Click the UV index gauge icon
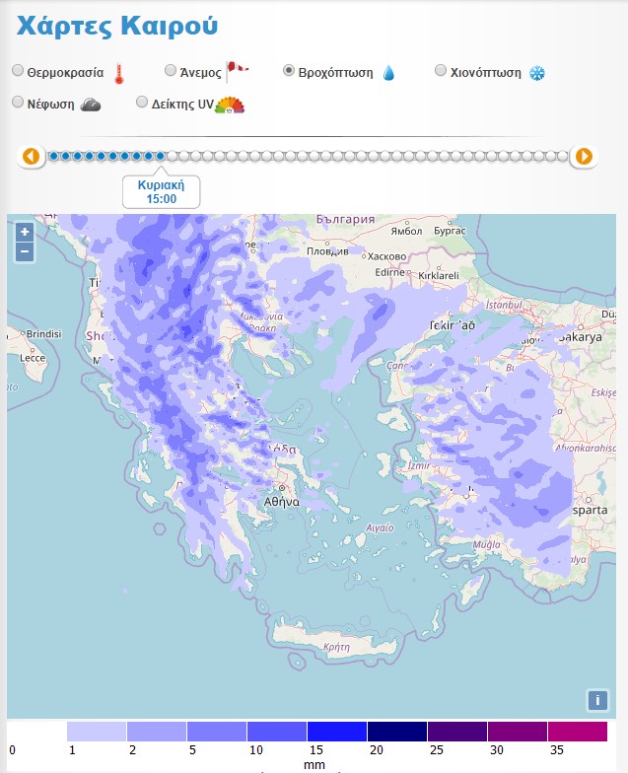This screenshot has height=773, width=628. [230, 105]
